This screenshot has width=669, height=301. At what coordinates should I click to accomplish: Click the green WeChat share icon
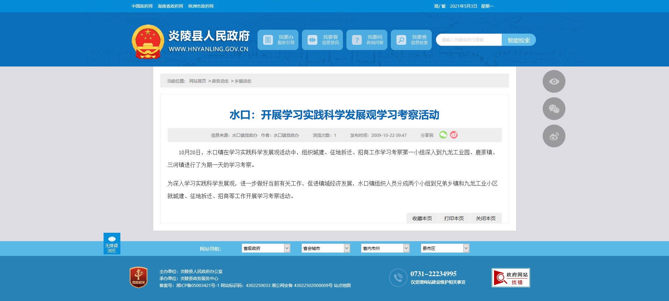pyautogui.click(x=443, y=135)
